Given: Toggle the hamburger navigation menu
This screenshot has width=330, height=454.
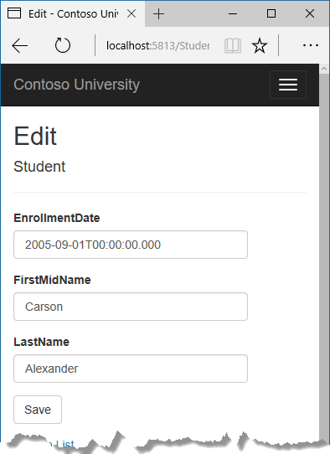Looking at the screenshot, I should click(x=288, y=85).
